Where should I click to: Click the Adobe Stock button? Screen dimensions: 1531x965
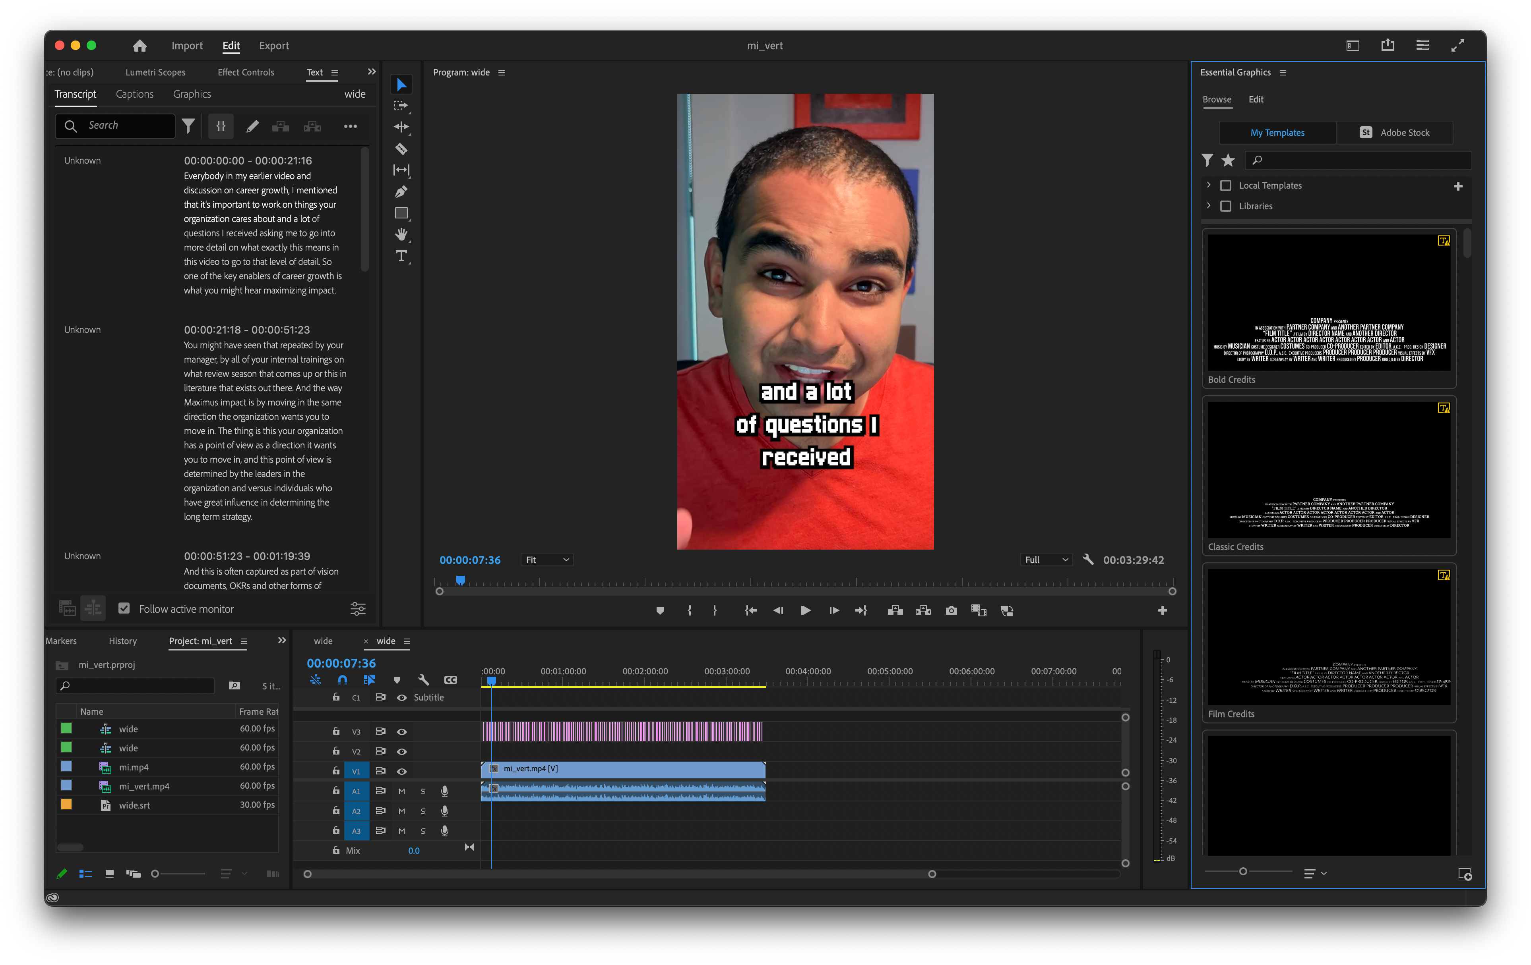pos(1394,133)
